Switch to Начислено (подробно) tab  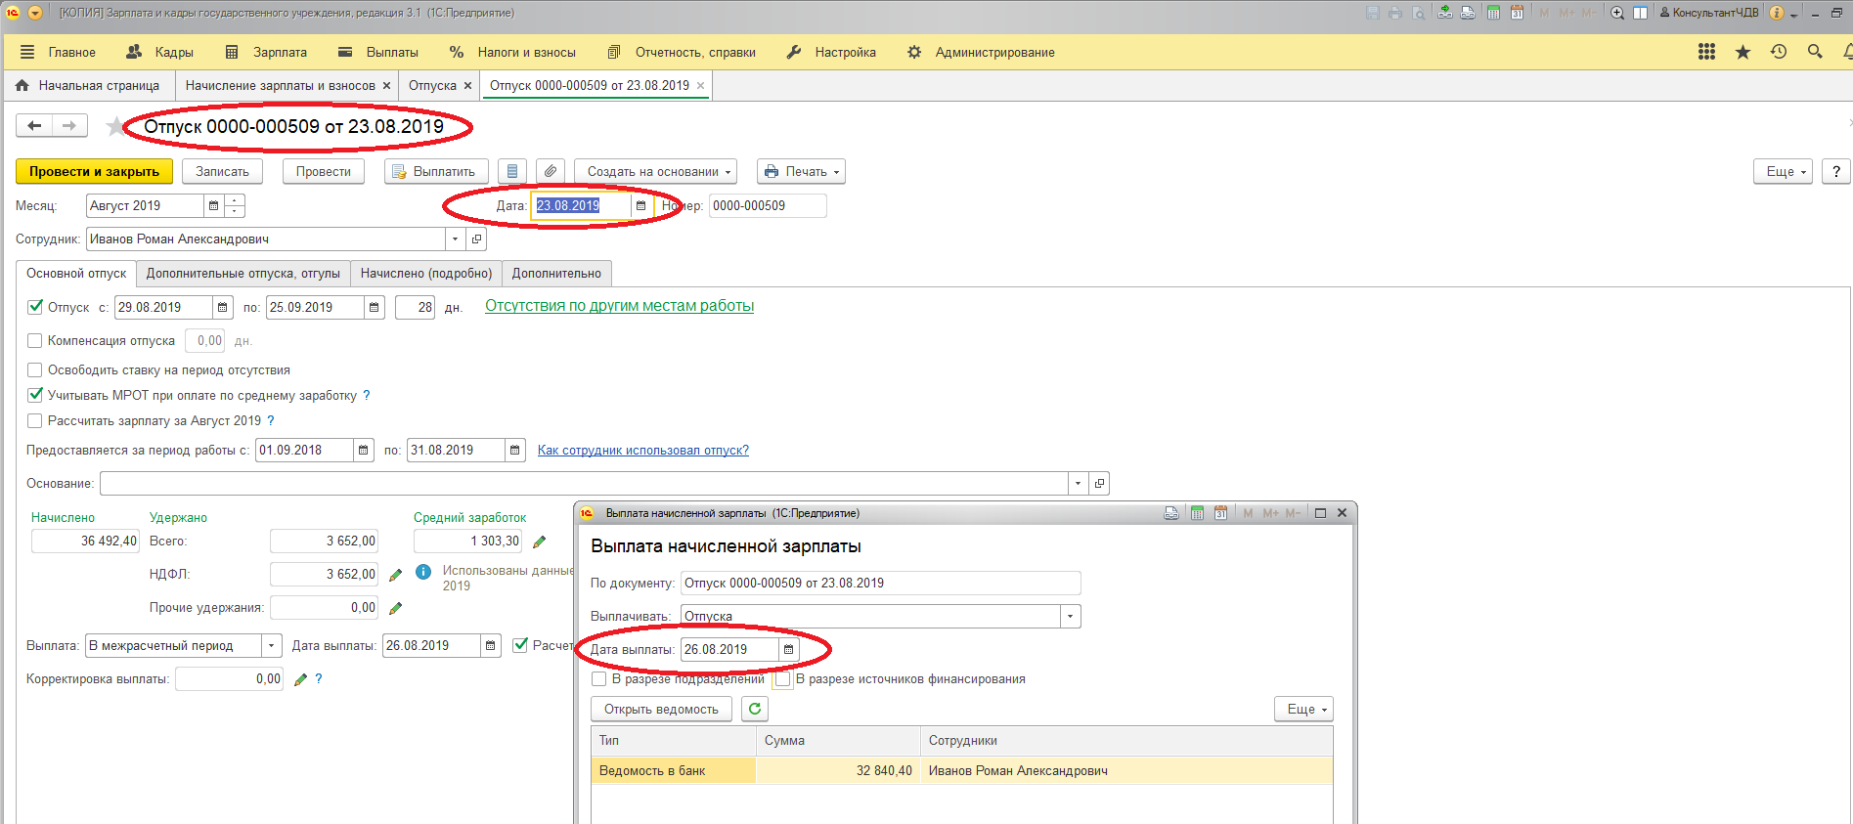[x=425, y=274]
